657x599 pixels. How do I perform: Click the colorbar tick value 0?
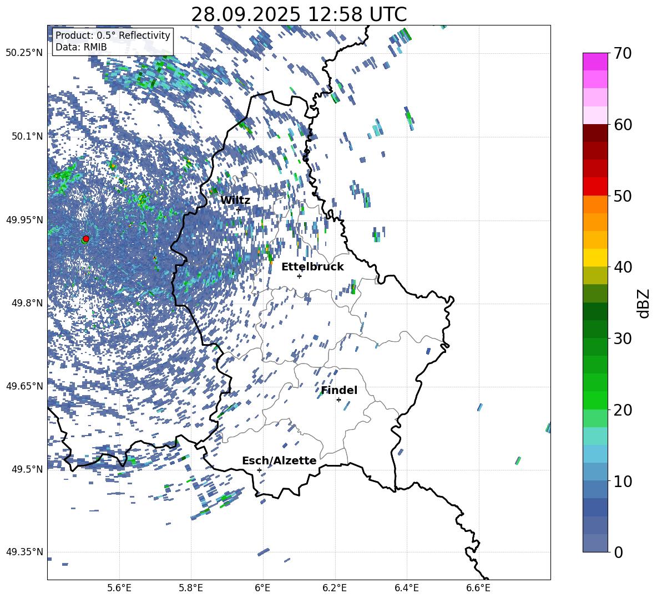tap(618, 552)
